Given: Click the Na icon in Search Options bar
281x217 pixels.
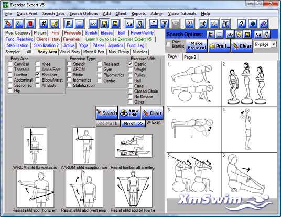Looking at the screenshot, I should tap(258, 34).
